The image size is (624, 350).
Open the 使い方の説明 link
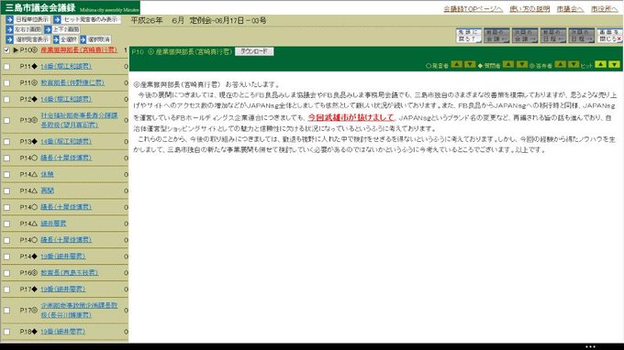pos(529,9)
